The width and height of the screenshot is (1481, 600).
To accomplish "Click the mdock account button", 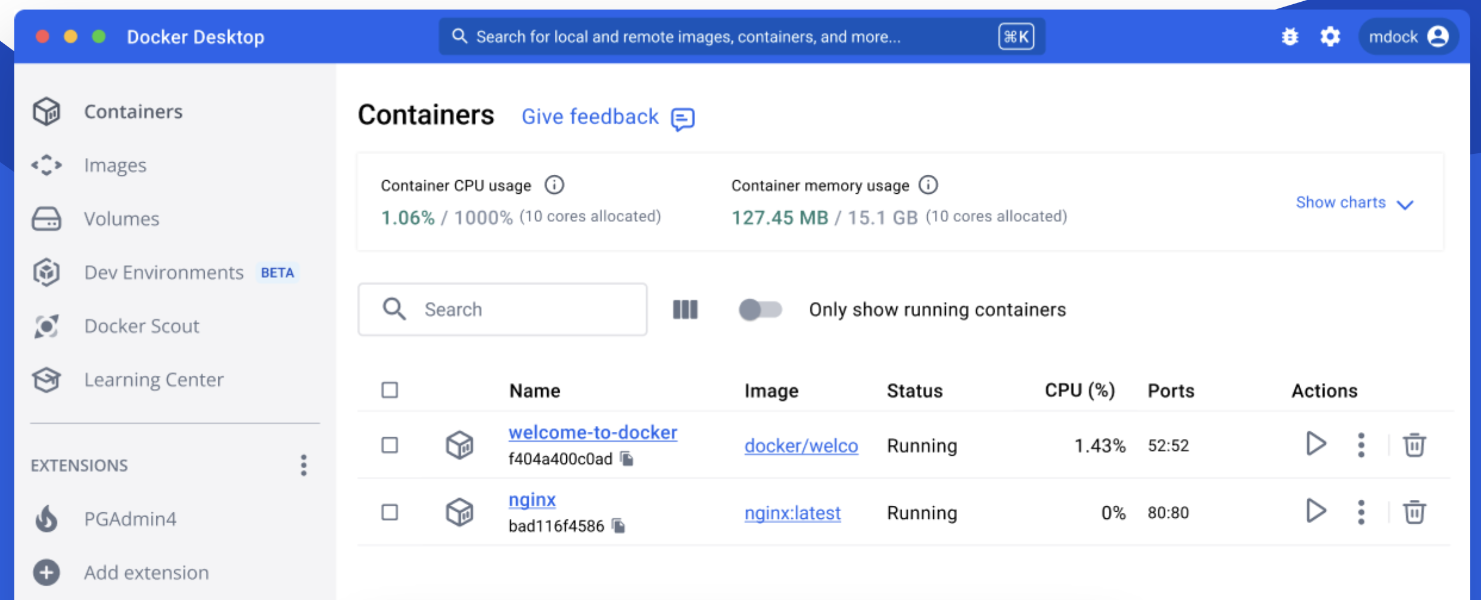I will point(1409,37).
